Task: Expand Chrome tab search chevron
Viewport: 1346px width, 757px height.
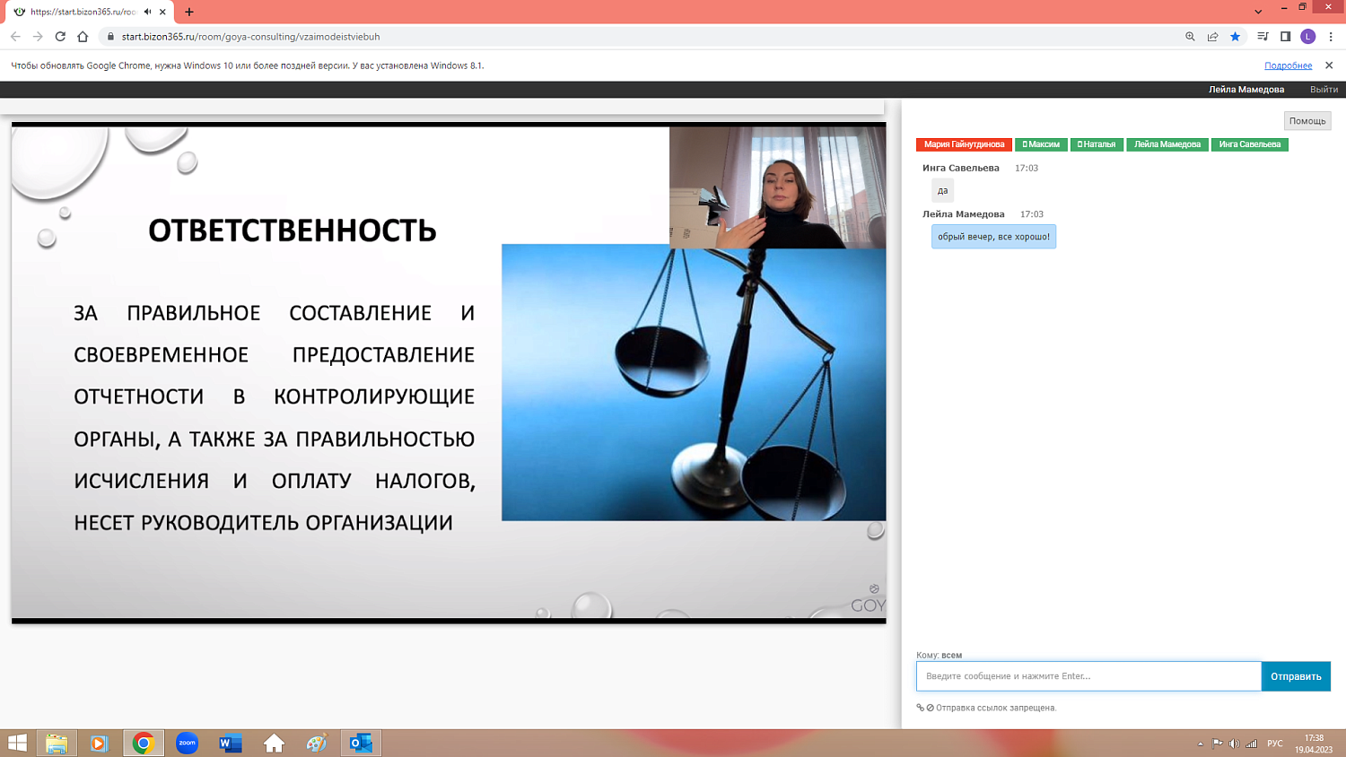Action: 1258,12
